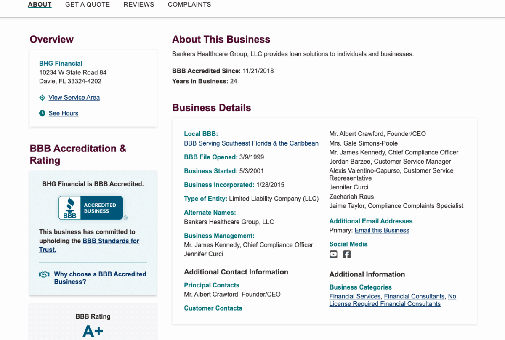The height and width of the screenshot is (340, 505).
Task: Click the Financial Consultants category link
Action: click(x=414, y=296)
